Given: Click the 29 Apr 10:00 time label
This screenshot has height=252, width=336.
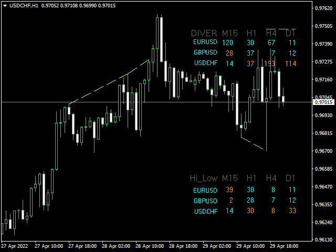Looking at the screenshot, I should [250, 246].
